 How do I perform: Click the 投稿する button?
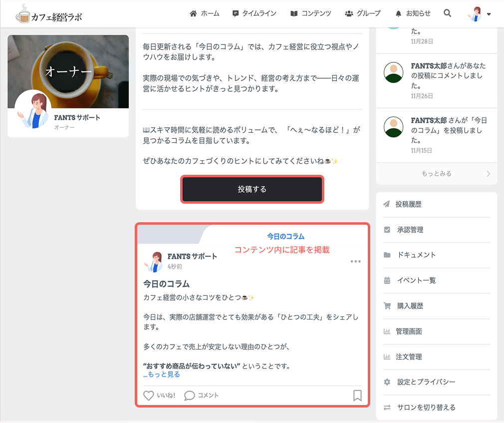point(252,189)
